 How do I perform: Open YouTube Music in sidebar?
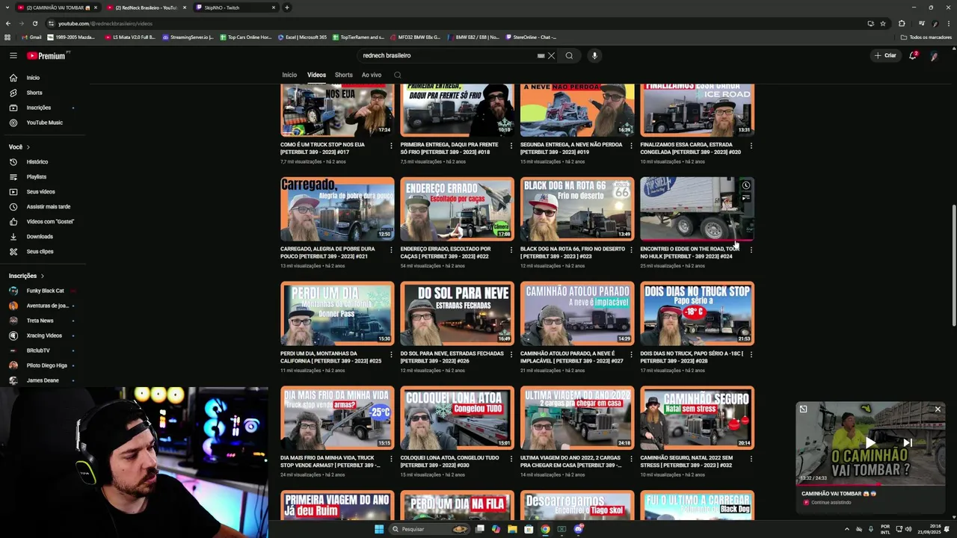point(45,123)
